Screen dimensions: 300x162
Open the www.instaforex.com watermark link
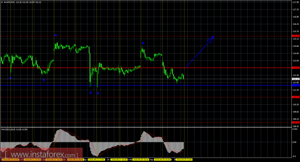pos(42,154)
